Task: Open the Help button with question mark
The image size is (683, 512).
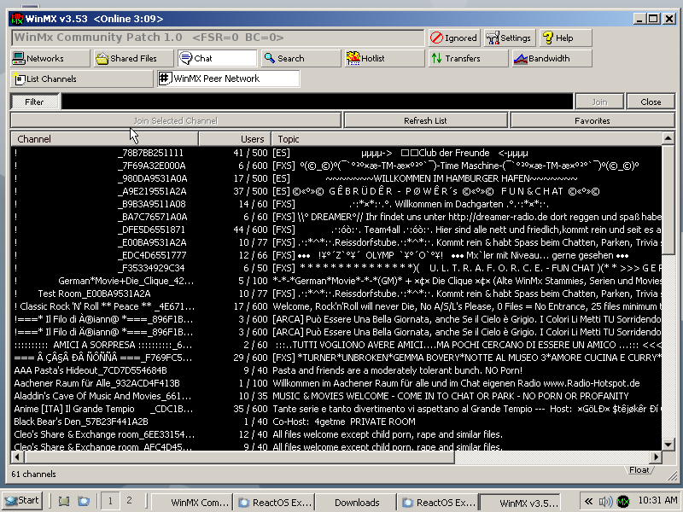Action: pos(565,38)
